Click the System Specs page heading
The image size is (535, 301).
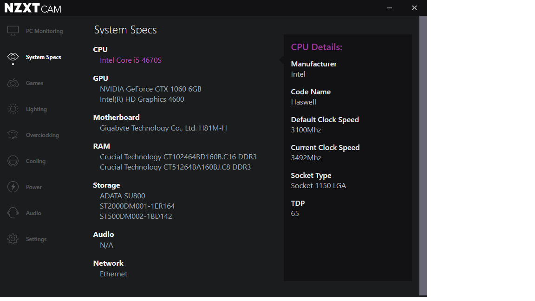click(x=125, y=30)
